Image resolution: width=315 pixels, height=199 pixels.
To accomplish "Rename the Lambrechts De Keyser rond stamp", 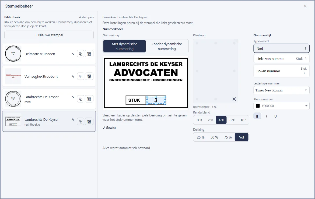I will (73, 97).
